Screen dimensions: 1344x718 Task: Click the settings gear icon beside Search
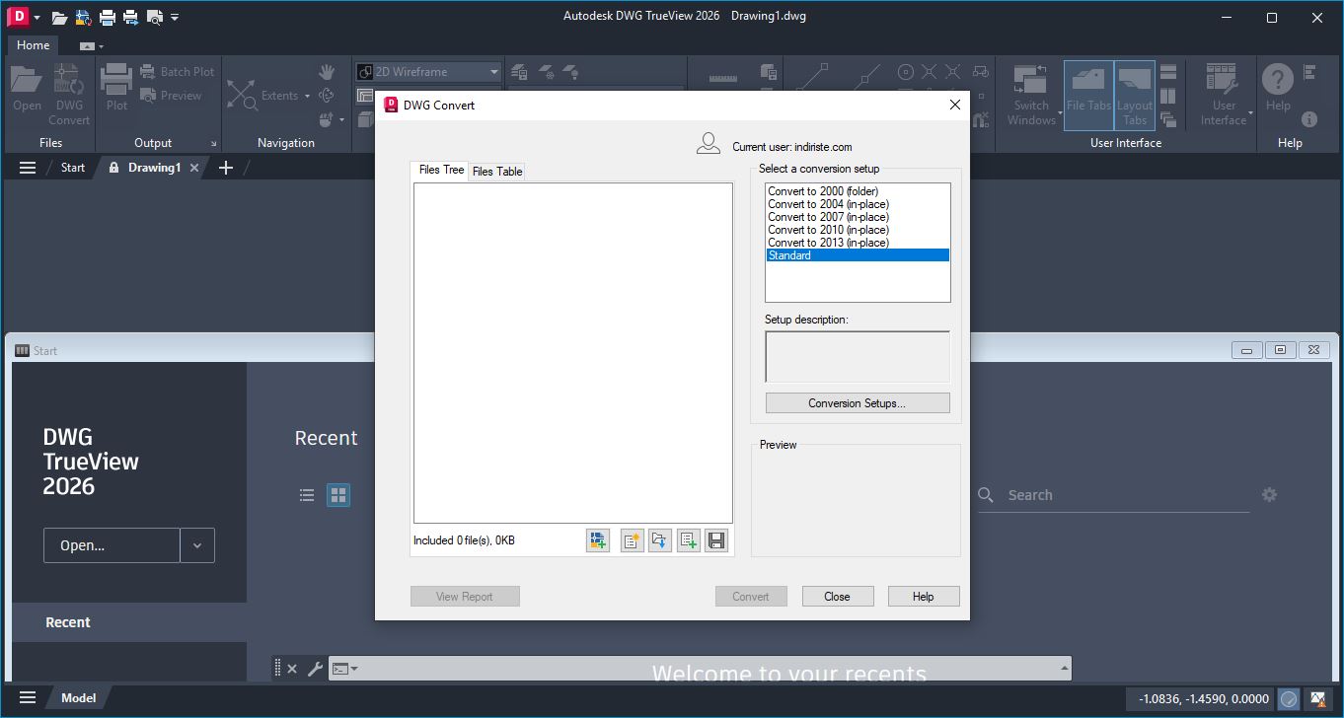pos(1270,495)
